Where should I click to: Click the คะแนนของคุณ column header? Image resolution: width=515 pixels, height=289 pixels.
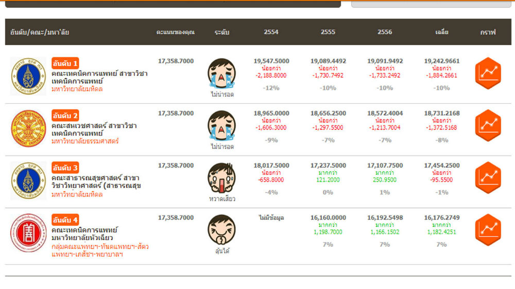(176, 32)
